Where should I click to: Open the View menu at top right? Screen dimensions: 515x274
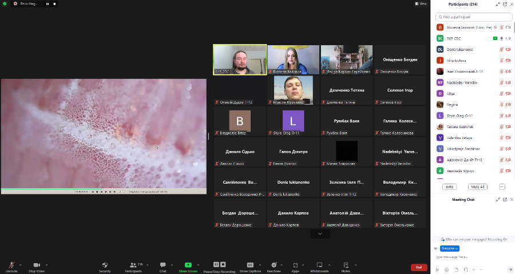coord(421,3)
